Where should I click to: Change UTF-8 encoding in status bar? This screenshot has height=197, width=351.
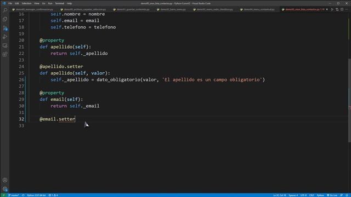[x=303, y=195]
